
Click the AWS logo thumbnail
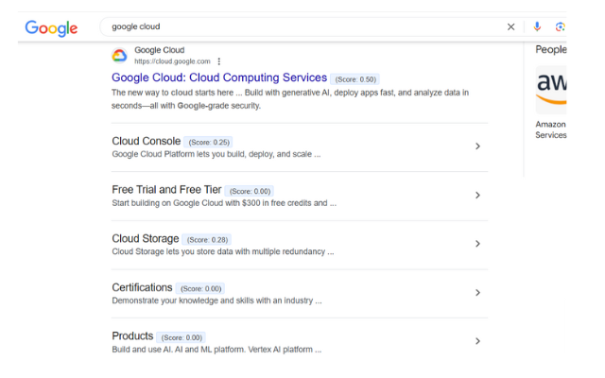(x=551, y=90)
